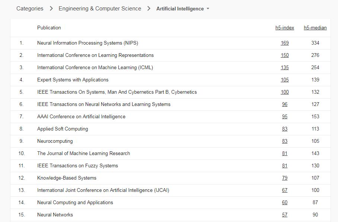
Task: Open h5-index 67 for IJCAI
Action: coord(285,190)
